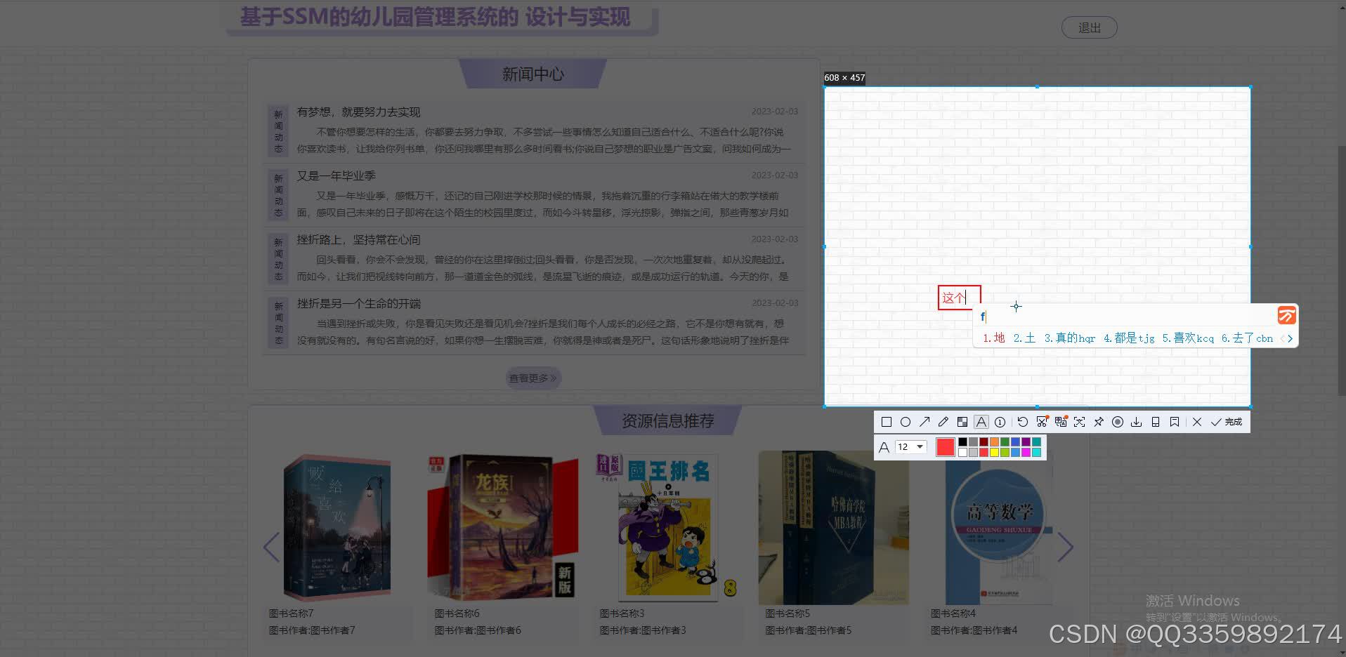Click the translate screenshot icon

pos(1061,421)
